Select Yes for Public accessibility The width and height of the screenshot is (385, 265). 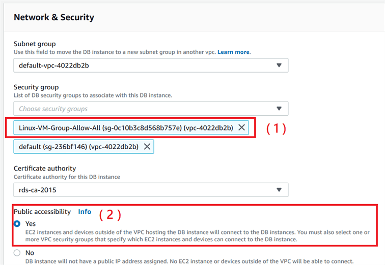tap(17, 223)
